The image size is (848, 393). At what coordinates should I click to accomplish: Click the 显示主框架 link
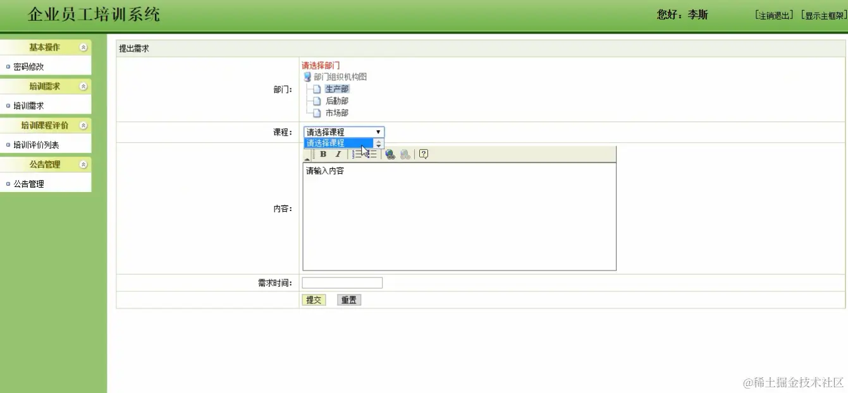tap(823, 16)
